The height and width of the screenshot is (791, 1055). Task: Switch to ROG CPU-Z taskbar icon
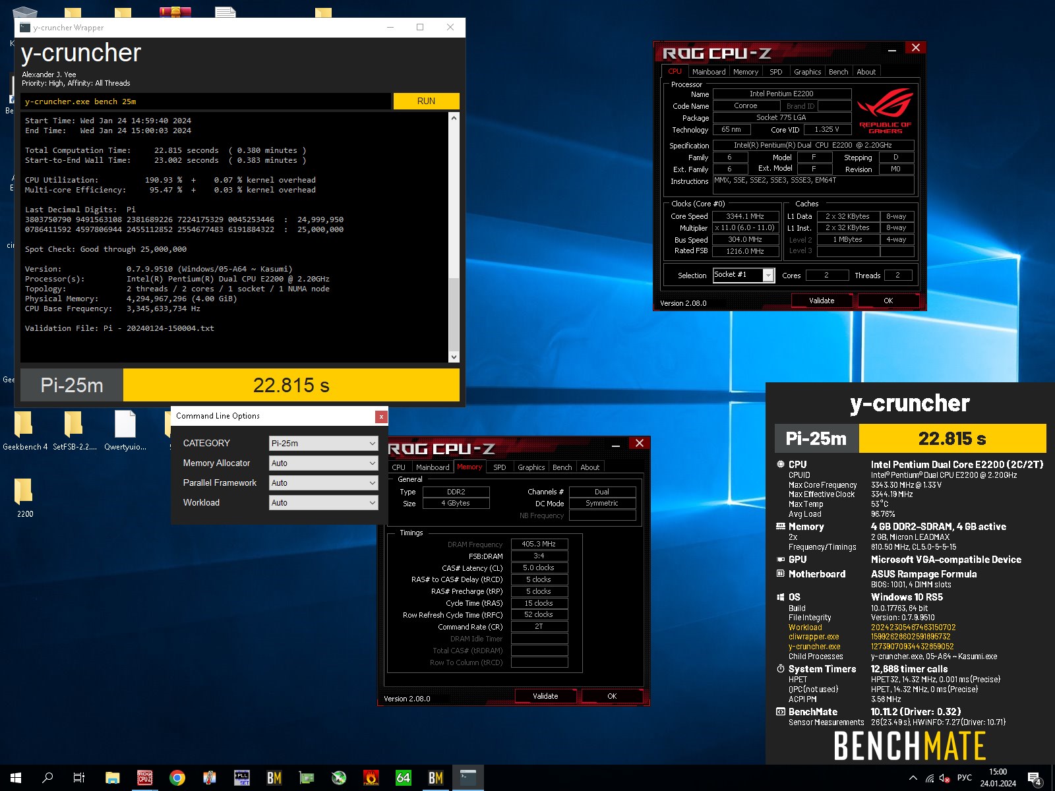coord(144,778)
